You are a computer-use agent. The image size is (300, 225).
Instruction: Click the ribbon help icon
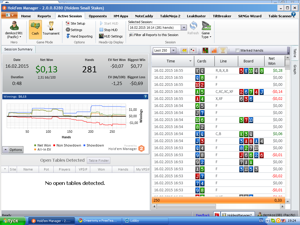pos(293,14)
